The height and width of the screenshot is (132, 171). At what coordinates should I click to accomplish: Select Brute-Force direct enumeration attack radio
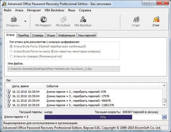point(11,46)
